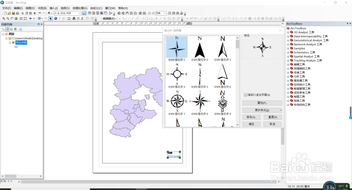
Task: Select the 转换工具 toolbox item
Action: [299, 100]
